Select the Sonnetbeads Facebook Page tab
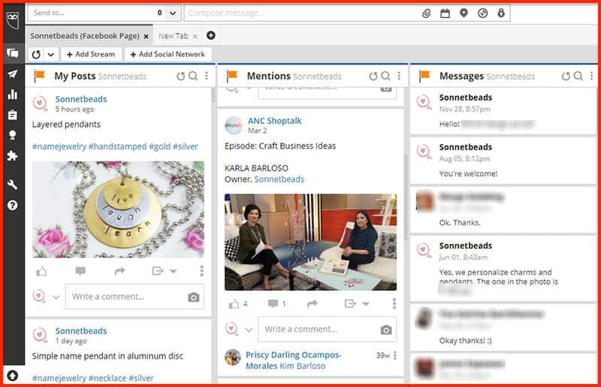Screen dimensions: 601x387 point(85,35)
